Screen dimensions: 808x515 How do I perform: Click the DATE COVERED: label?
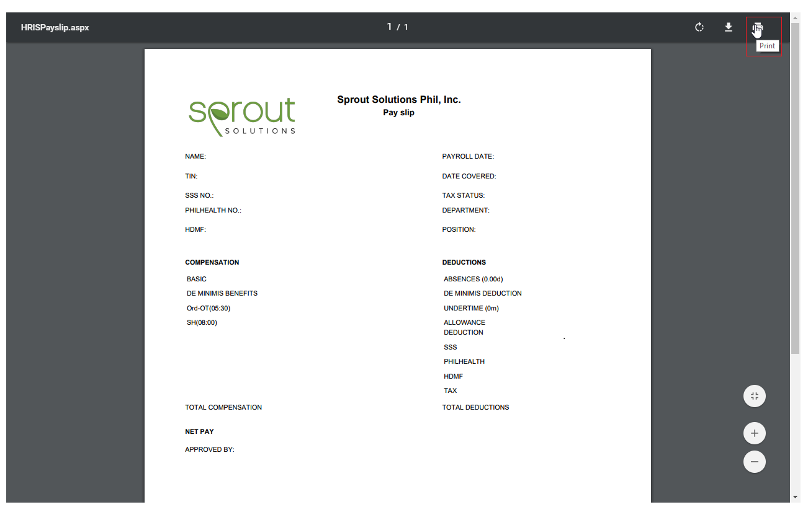tap(469, 177)
